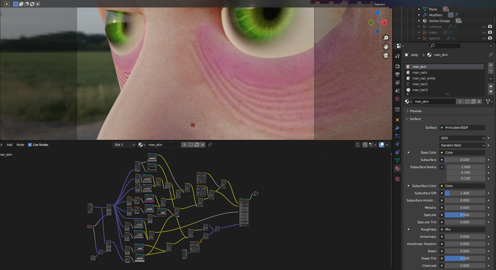The image size is (496, 270).
Task: Select the man_hair1 material slot
Action: point(444,84)
